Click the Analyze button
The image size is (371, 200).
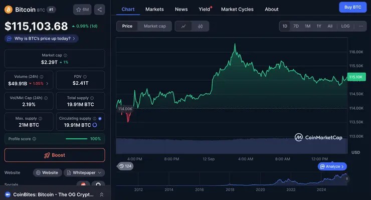pyautogui.click(x=332, y=166)
